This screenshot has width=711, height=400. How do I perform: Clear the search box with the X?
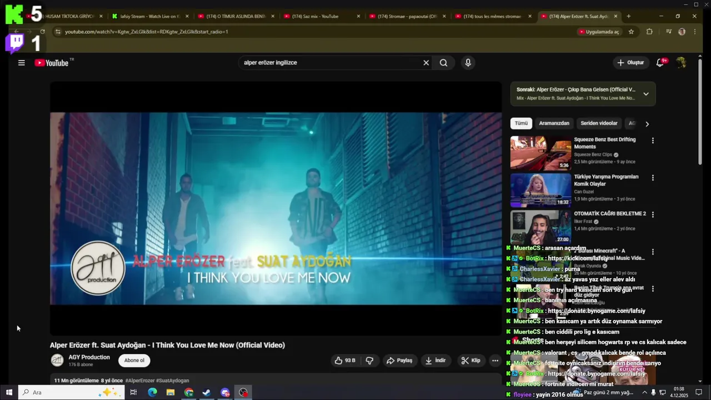coord(426,63)
